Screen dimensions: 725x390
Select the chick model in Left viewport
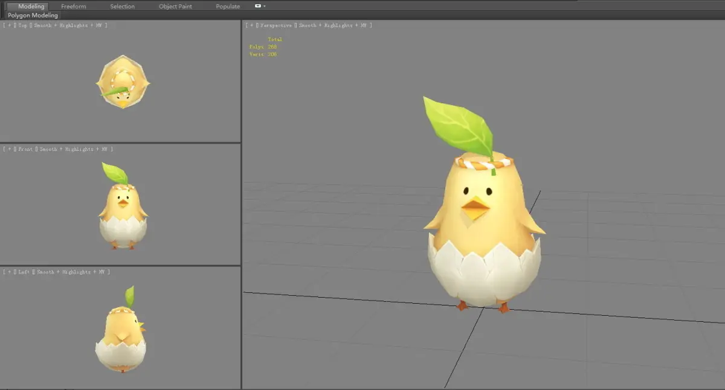121,335
